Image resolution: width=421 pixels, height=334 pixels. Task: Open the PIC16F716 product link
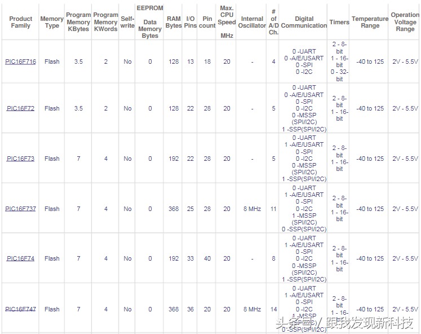20,62
